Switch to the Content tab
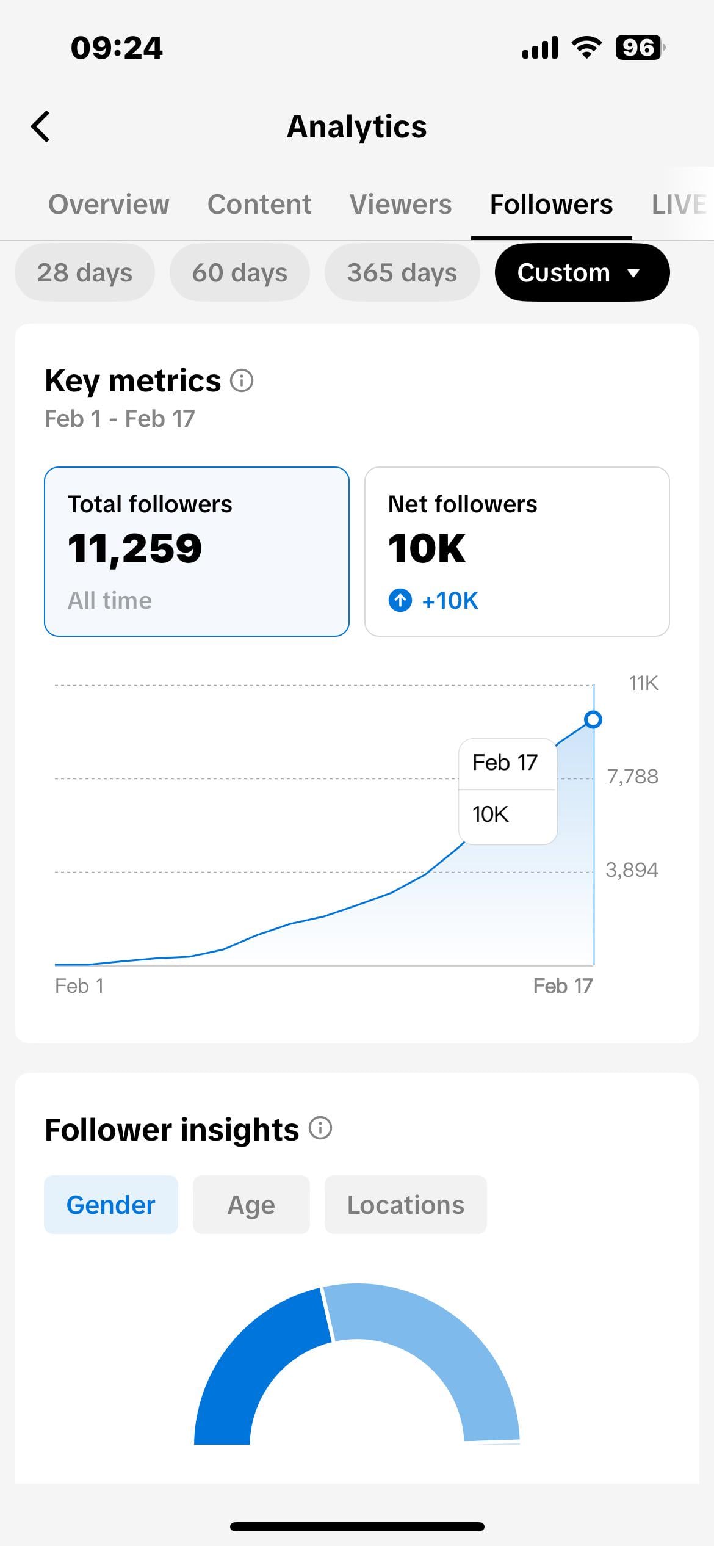 259,205
